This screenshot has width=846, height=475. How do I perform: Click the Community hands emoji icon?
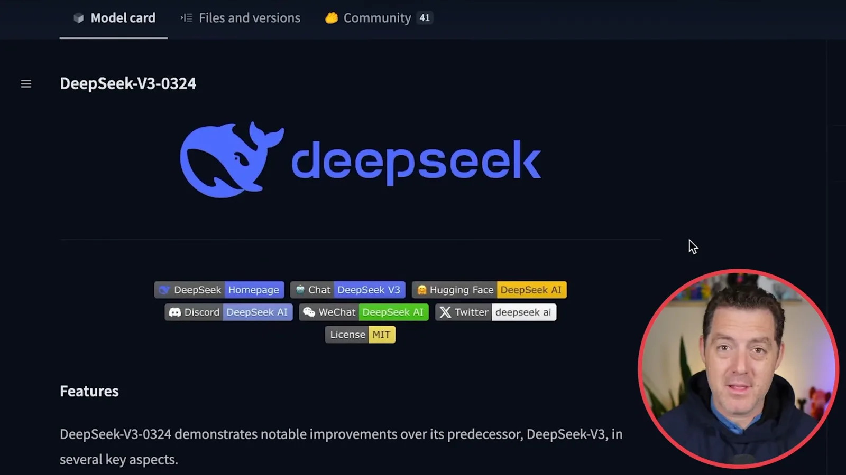tap(332, 18)
